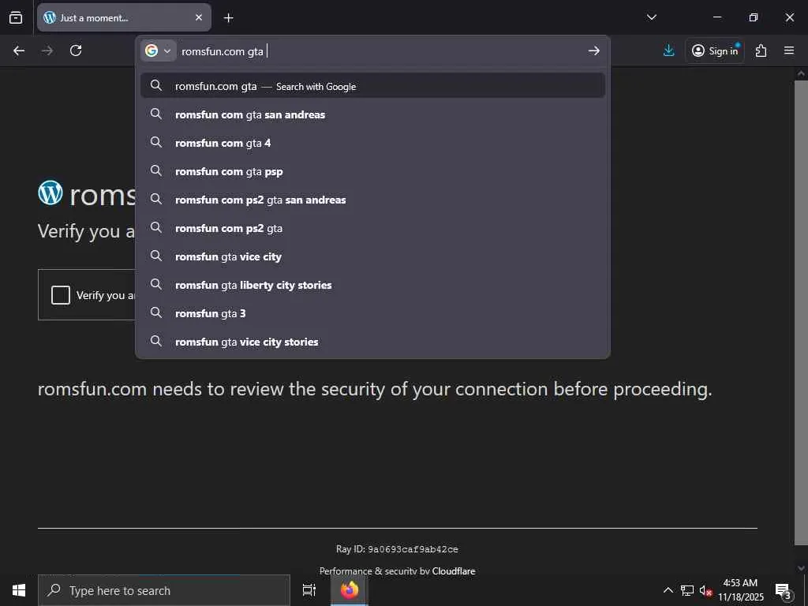Click the muted volume tray icon

[705, 590]
